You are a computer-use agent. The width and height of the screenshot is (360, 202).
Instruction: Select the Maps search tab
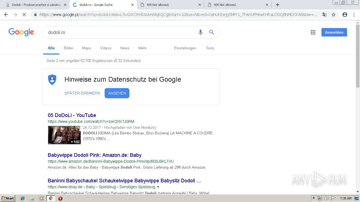click(87, 48)
